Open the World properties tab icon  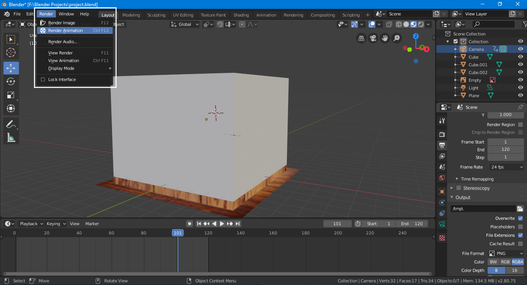442,178
